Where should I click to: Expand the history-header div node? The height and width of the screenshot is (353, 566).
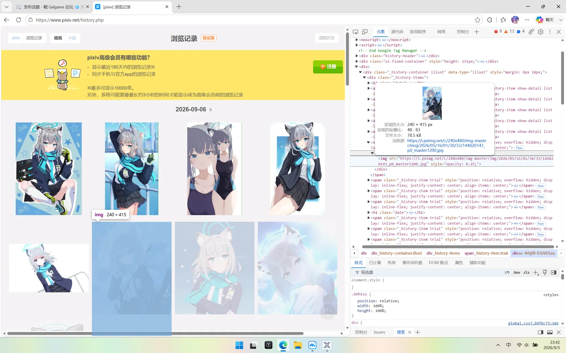coord(357,56)
